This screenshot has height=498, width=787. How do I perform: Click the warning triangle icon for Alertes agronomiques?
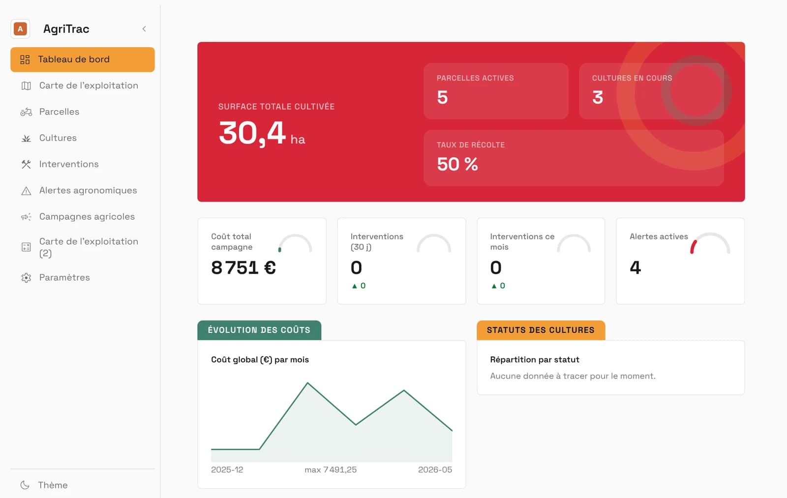(26, 191)
